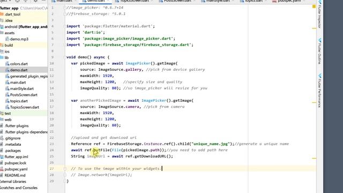Select the Scratches and Consoles node
Screen dimensions: 343x193
pos(19,188)
